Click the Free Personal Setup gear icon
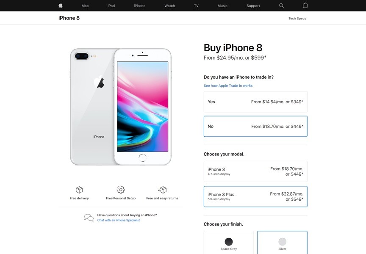 tap(121, 190)
